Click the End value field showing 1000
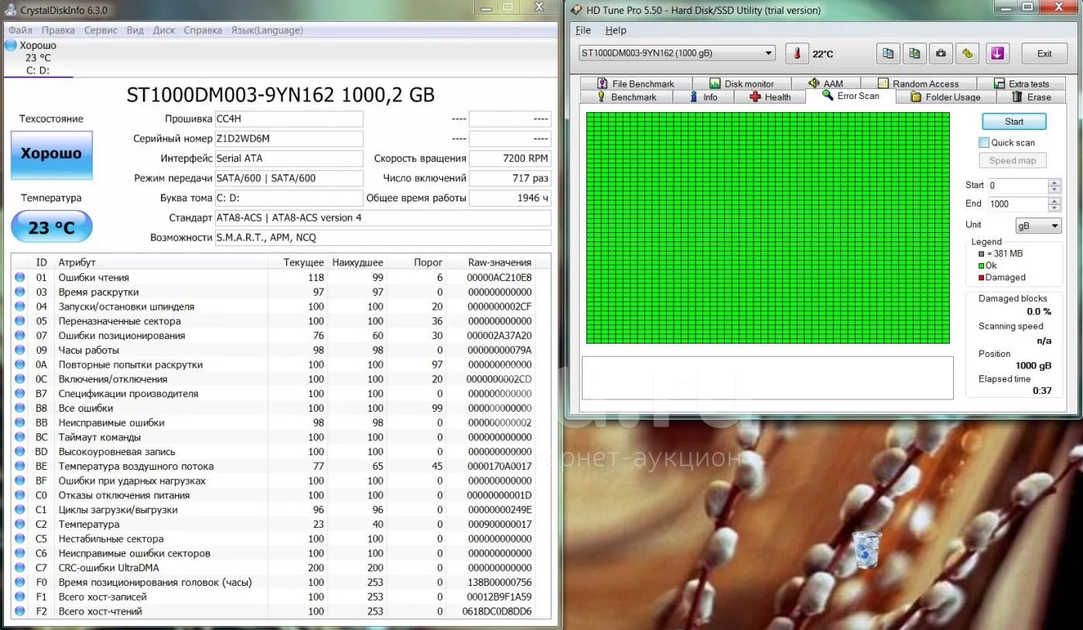Image resolution: width=1083 pixels, height=630 pixels. point(1016,204)
